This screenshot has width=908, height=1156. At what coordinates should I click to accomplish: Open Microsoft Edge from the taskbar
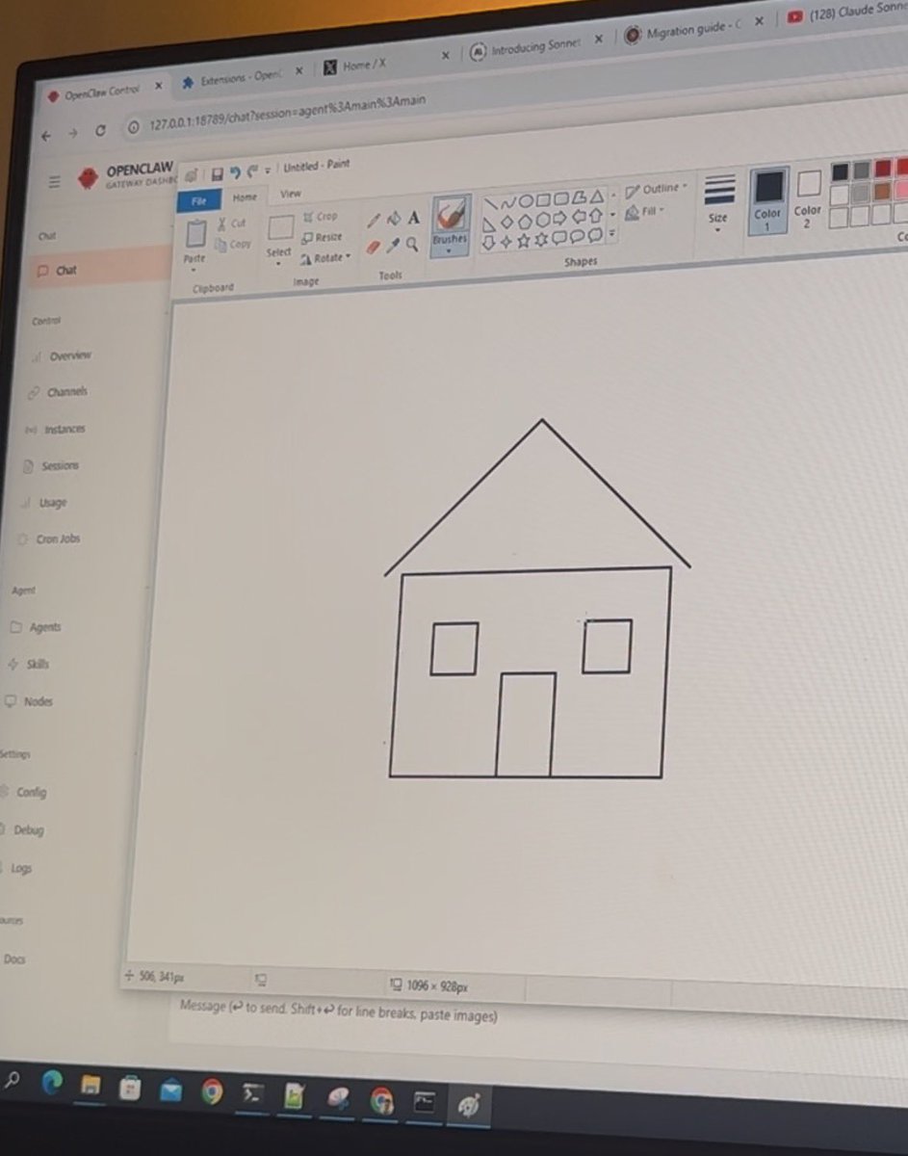pos(51,1084)
